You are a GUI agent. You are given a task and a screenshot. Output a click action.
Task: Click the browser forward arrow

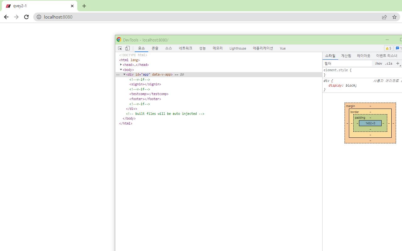16,17
